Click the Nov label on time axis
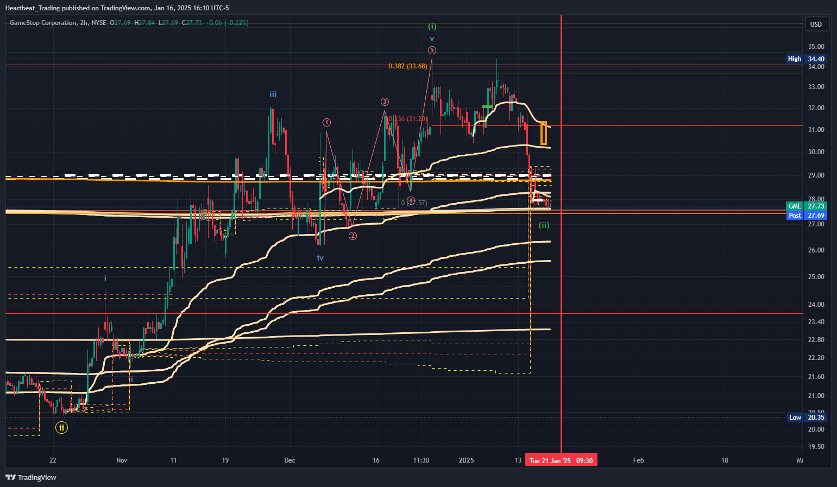 (x=122, y=460)
